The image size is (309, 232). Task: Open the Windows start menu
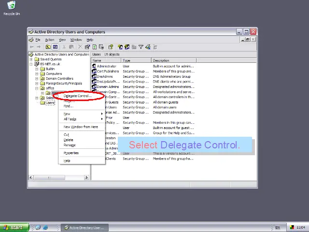(14, 228)
